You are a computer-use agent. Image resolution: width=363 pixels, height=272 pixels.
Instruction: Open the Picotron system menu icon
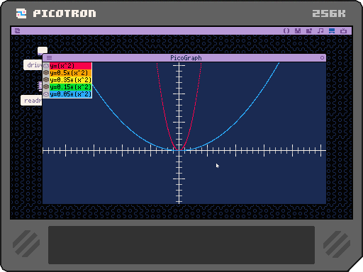click(x=18, y=30)
